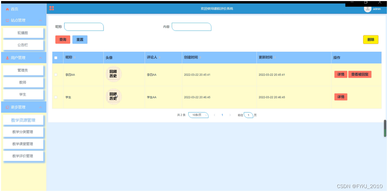Click the vertical scrollbar thumb
388x192 pixels.
[x=385, y=129]
